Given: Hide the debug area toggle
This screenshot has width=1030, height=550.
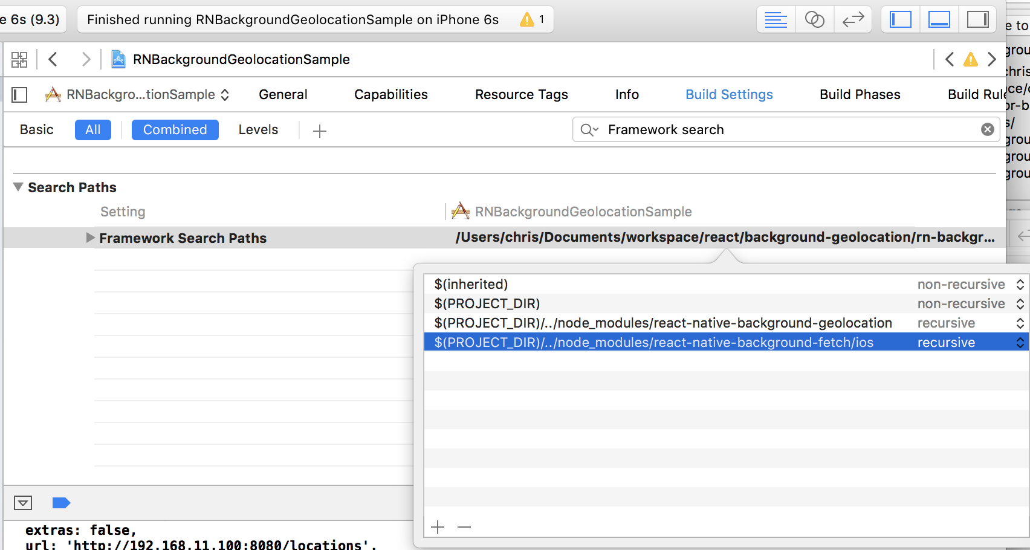Looking at the screenshot, I should pyautogui.click(x=23, y=503).
